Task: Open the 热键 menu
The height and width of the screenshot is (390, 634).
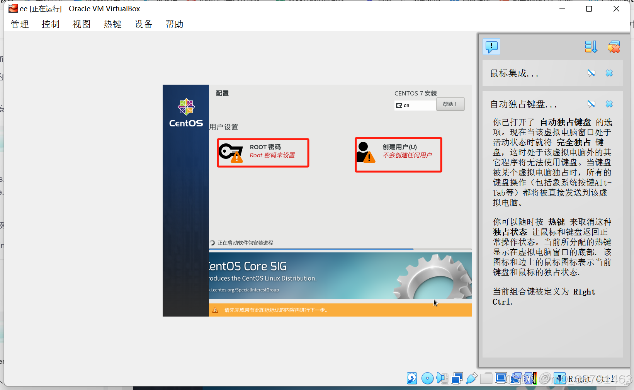Action: (x=112, y=24)
